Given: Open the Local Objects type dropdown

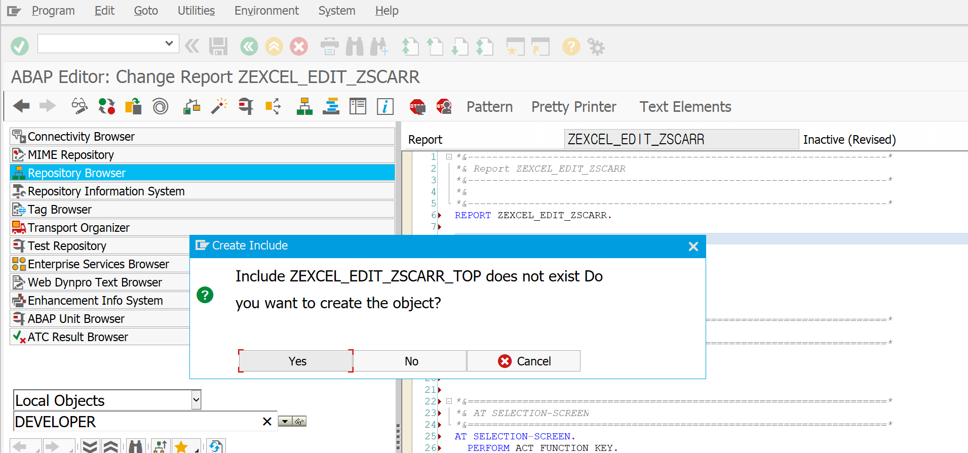Looking at the screenshot, I should pyautogui.click(x=197, y=400).
